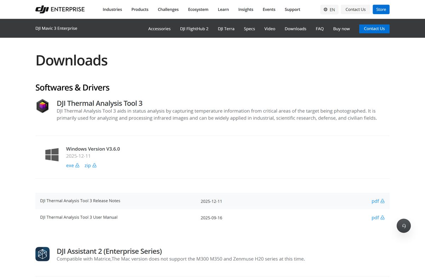Open the Products menu
This screenshot has height=280, width=425.
tap(140, 10)
